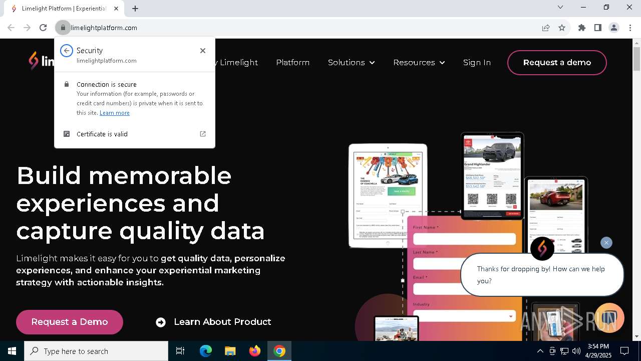Open the Extensions puzzle icon

[582, 28]
